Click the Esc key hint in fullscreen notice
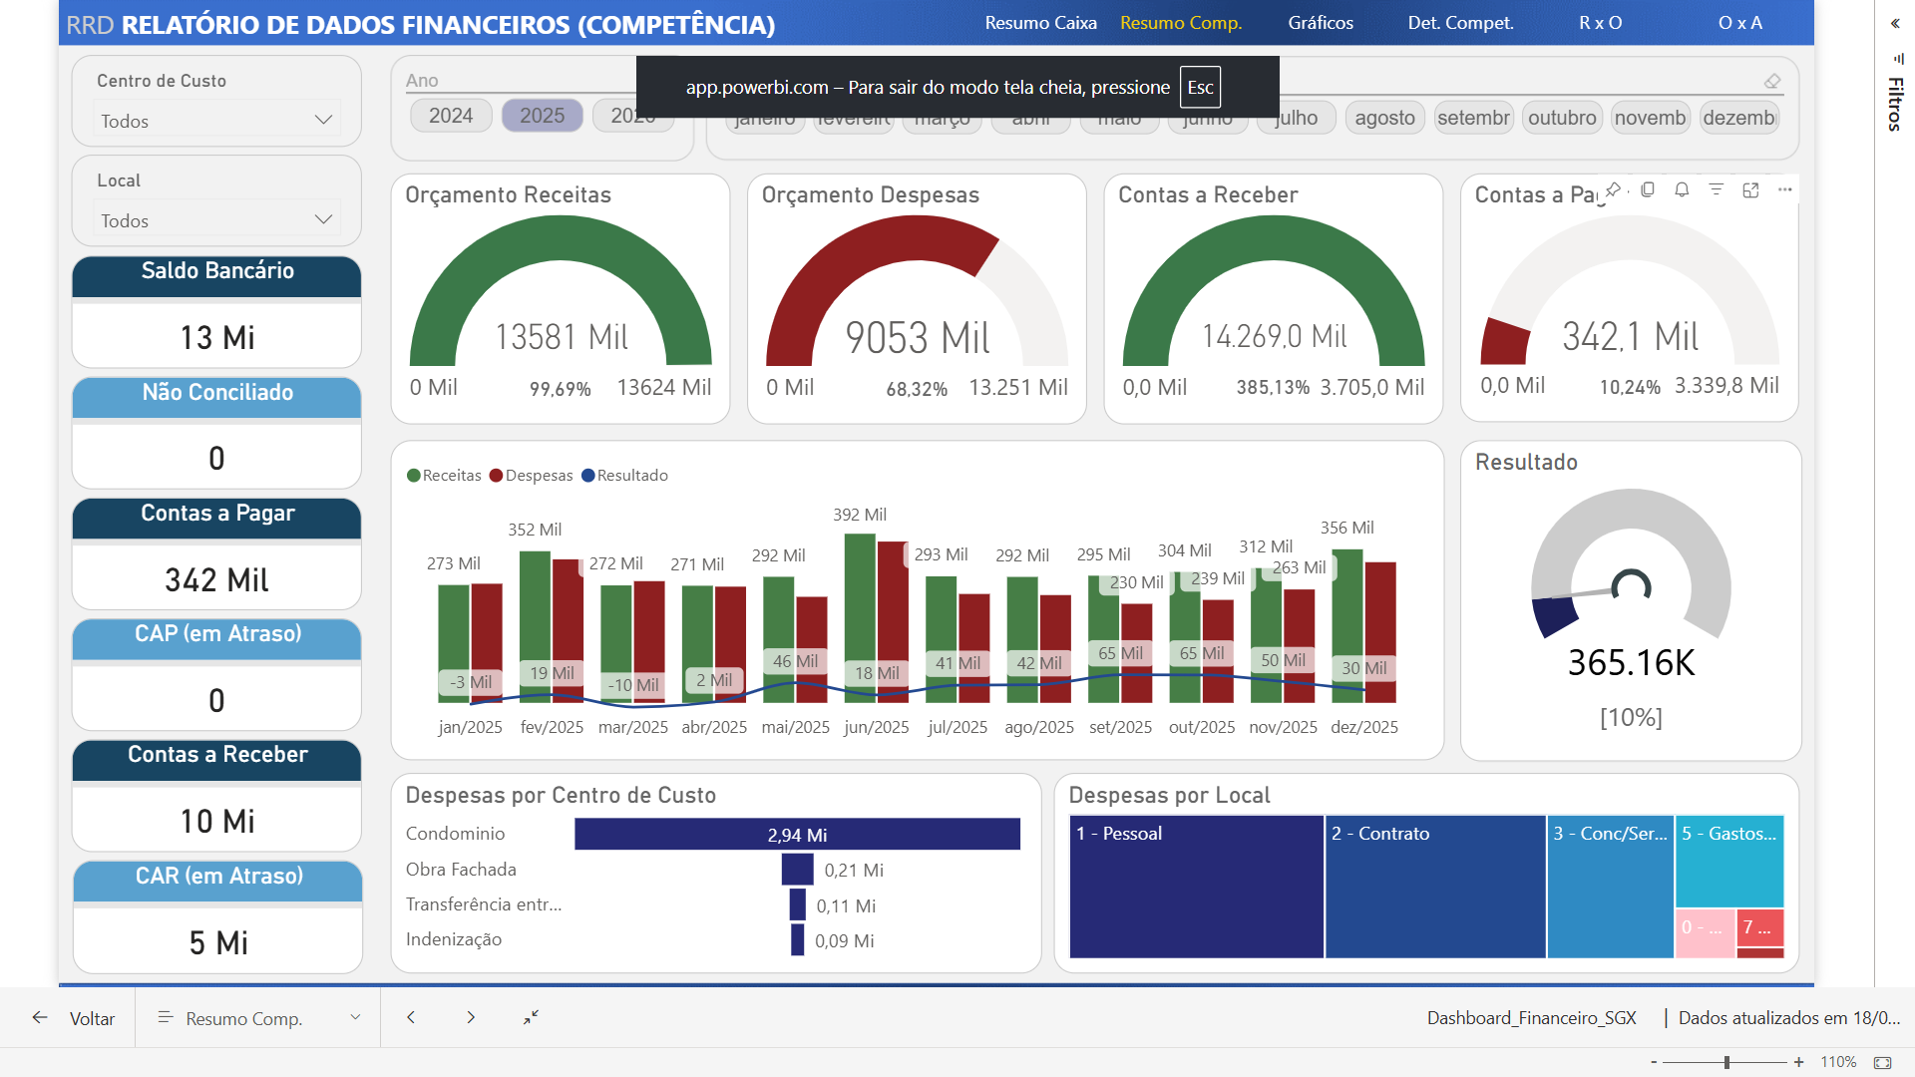 pos(1200,87)
